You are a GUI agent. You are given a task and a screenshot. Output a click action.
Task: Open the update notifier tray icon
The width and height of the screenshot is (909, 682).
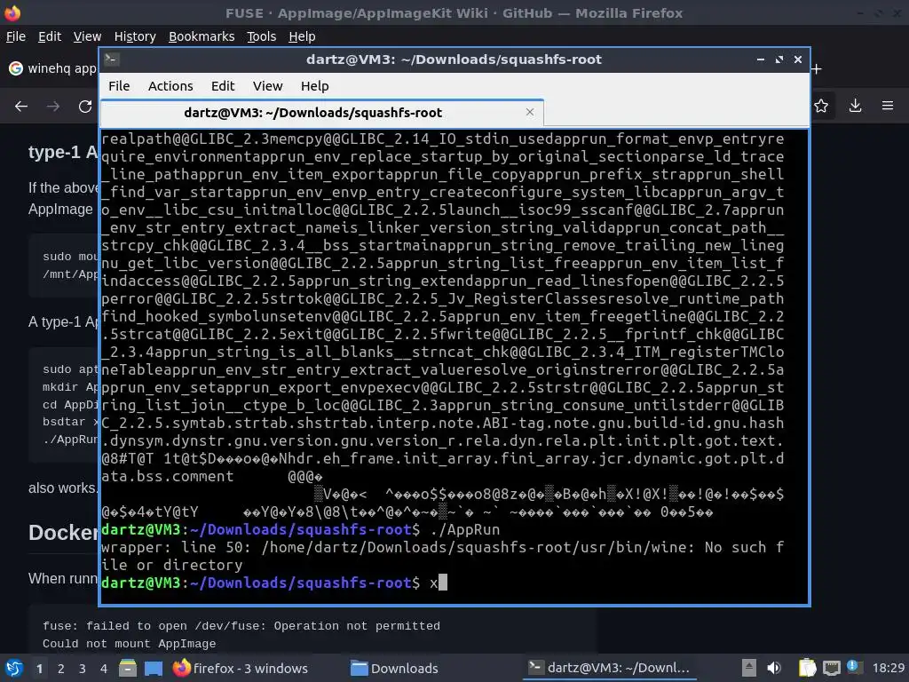pos(855,667)
